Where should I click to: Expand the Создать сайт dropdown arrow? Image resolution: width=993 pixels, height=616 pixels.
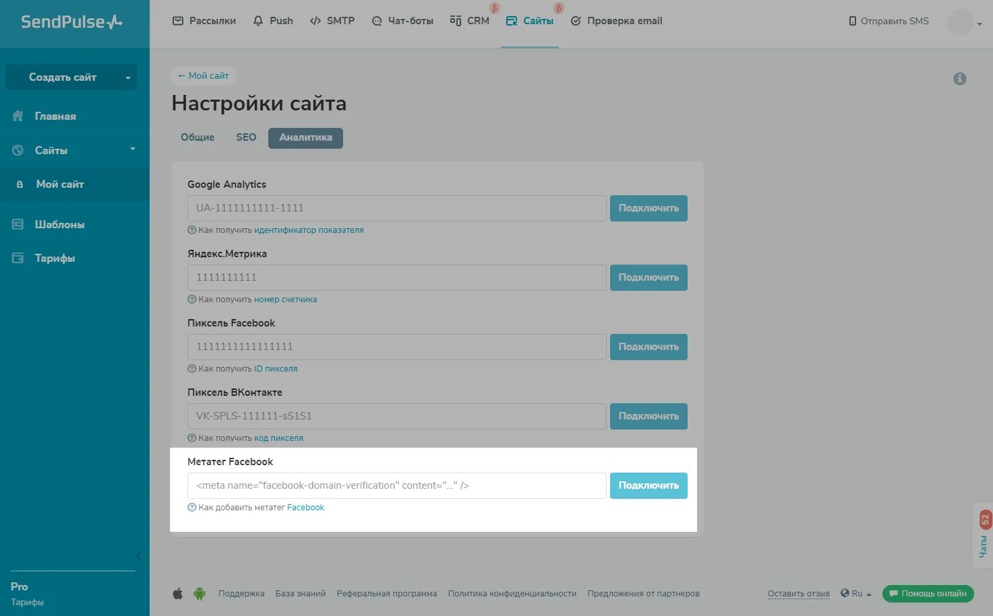point(128,77)
